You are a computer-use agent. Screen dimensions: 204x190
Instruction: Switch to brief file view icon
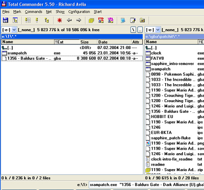pos(28,20)
